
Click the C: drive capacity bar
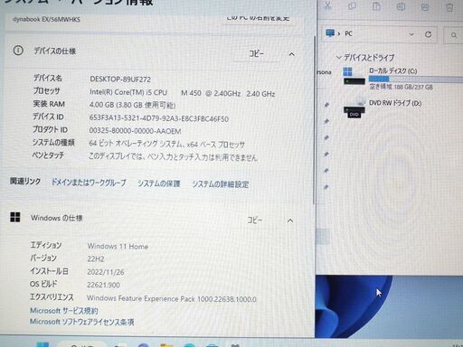[416, 79]
